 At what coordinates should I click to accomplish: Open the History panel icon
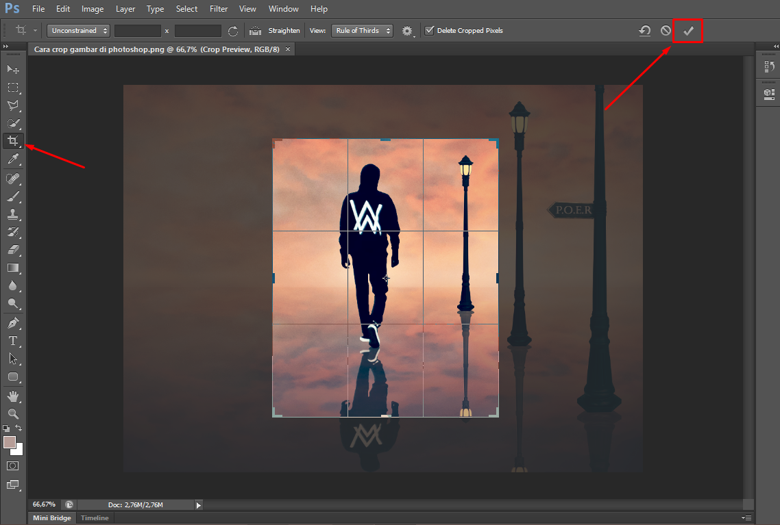(769, 66)
